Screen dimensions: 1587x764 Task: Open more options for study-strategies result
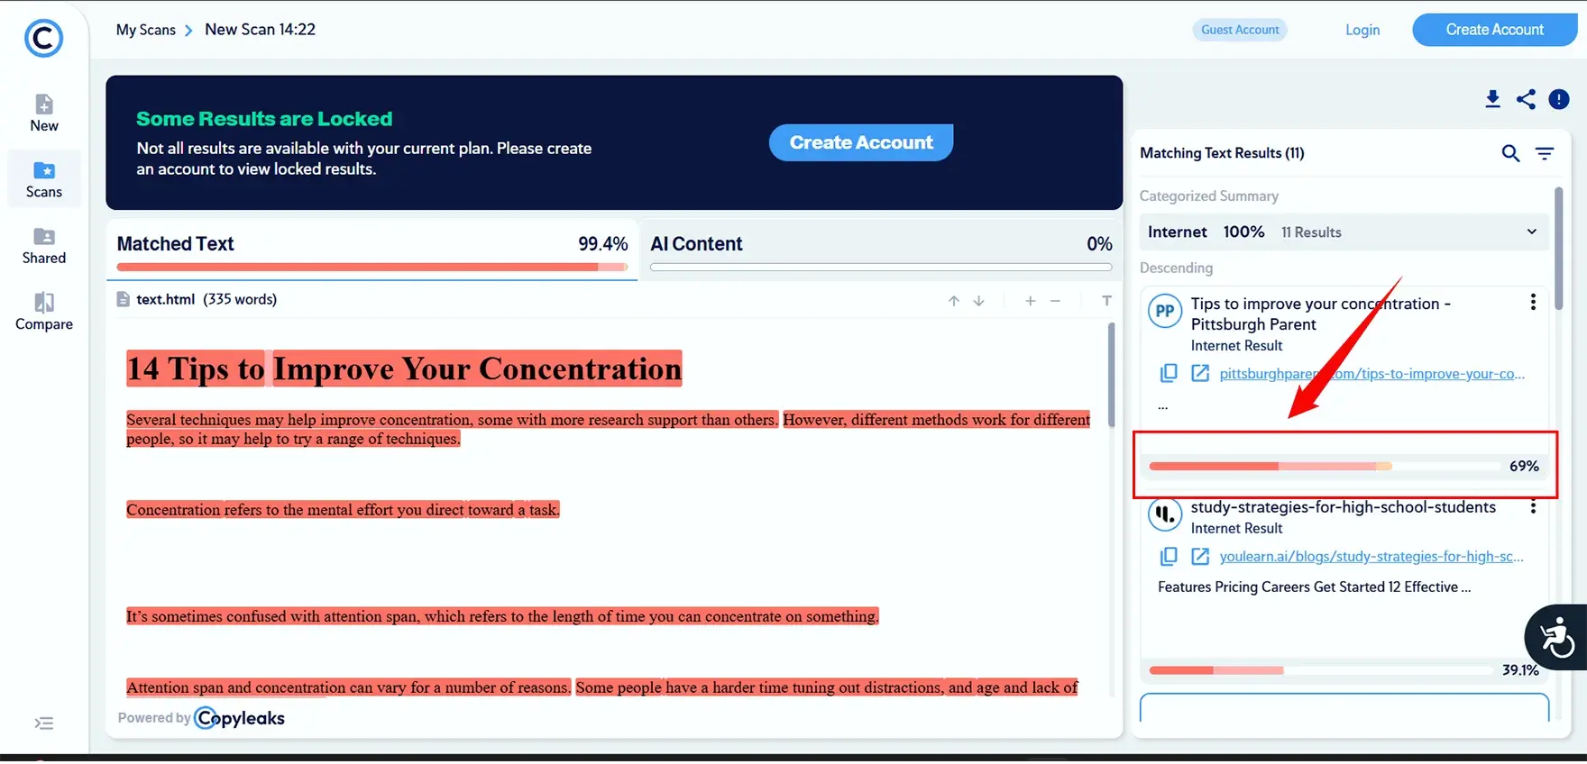[x=1533, y=507]
